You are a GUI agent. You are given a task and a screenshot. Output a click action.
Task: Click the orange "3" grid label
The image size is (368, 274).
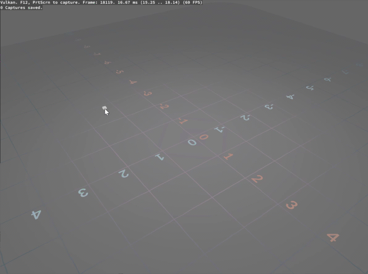pos(292,206)
